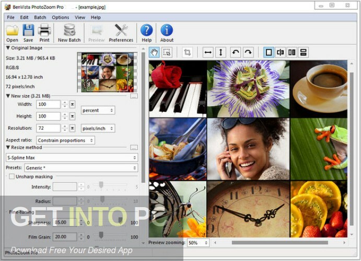Open an image with the Open icon

(x=12, y=33)
